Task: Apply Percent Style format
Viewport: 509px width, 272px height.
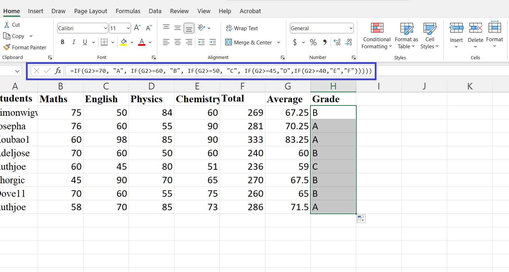Action: coord(313,43)
